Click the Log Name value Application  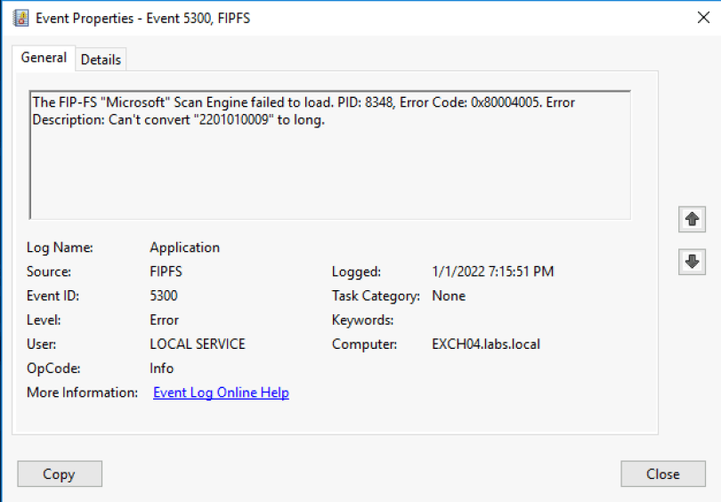pyautogui.click(x=184, y=247)
